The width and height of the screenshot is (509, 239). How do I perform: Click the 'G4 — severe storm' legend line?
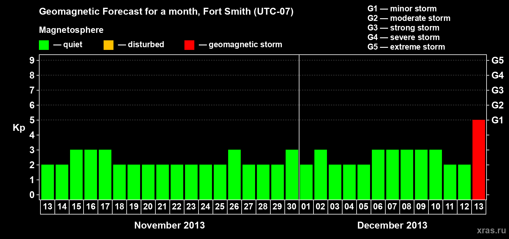[404, 37]
